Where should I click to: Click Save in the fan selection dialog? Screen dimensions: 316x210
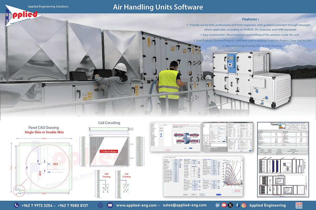tap(203, 195)
